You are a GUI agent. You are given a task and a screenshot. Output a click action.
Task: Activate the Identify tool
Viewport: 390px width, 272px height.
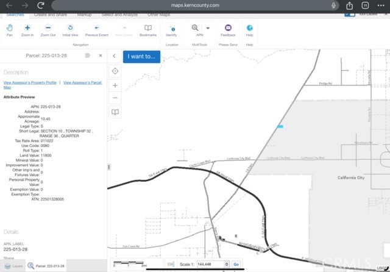[171, 30]
